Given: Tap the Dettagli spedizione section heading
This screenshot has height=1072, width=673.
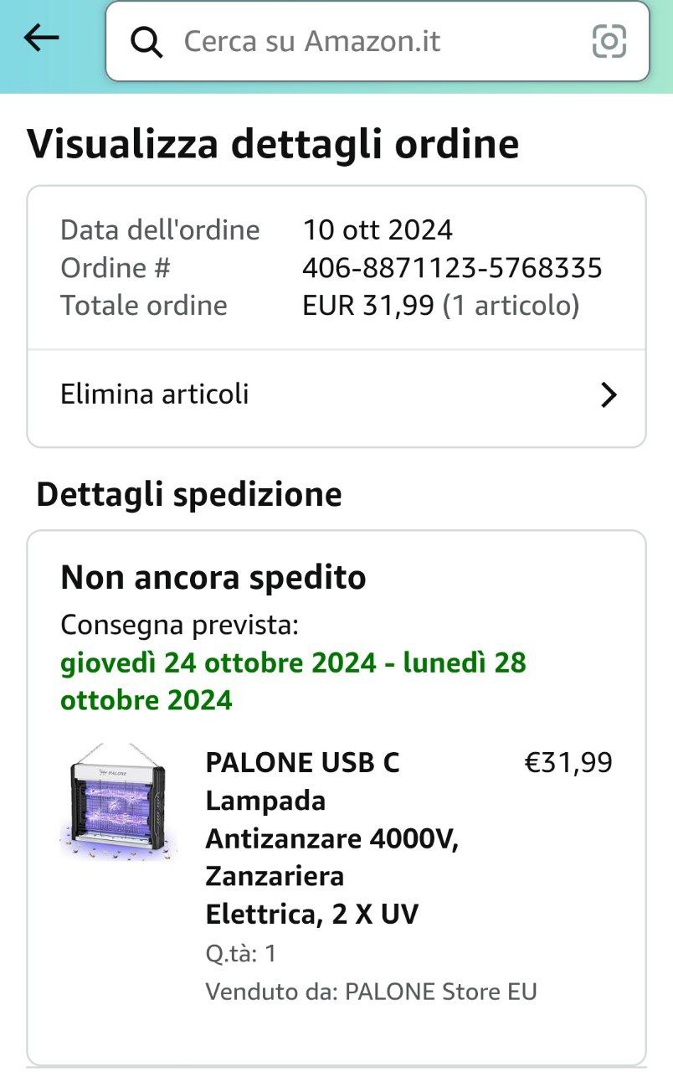Looking at the screenshot, I should (189, 494).
